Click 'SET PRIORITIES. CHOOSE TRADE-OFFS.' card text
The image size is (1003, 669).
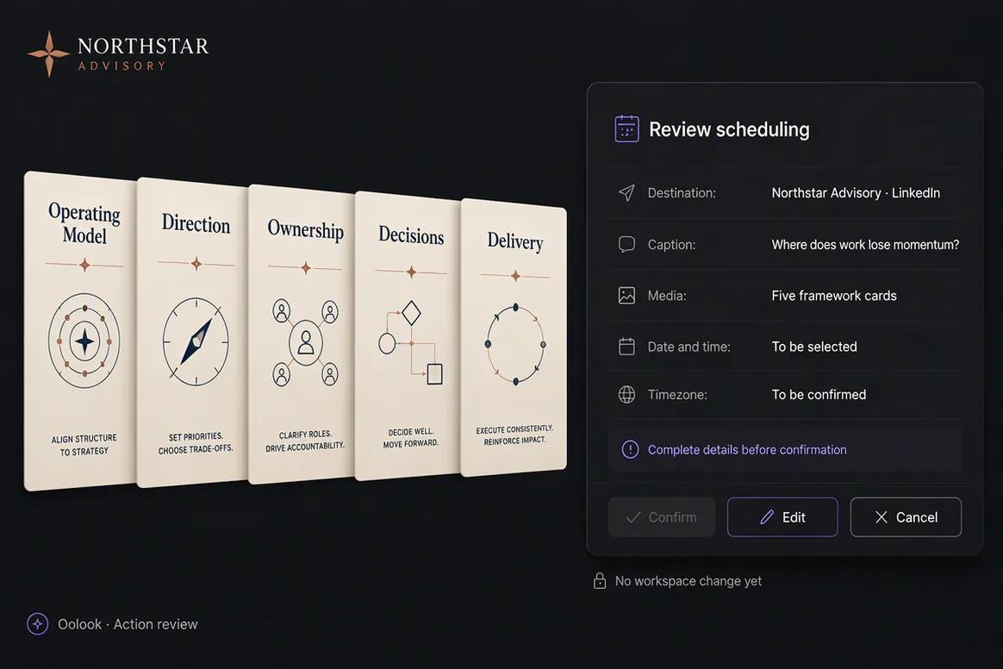196,443
